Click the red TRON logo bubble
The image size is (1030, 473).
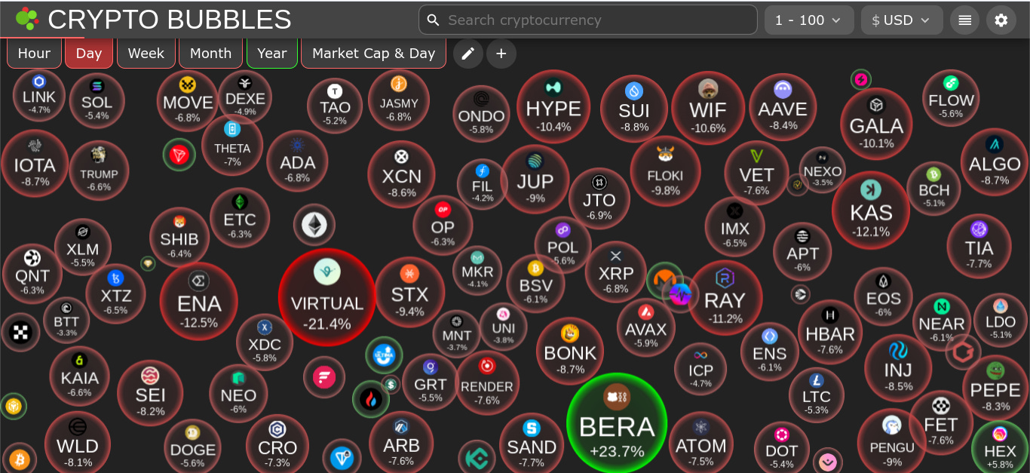[179, 155]
